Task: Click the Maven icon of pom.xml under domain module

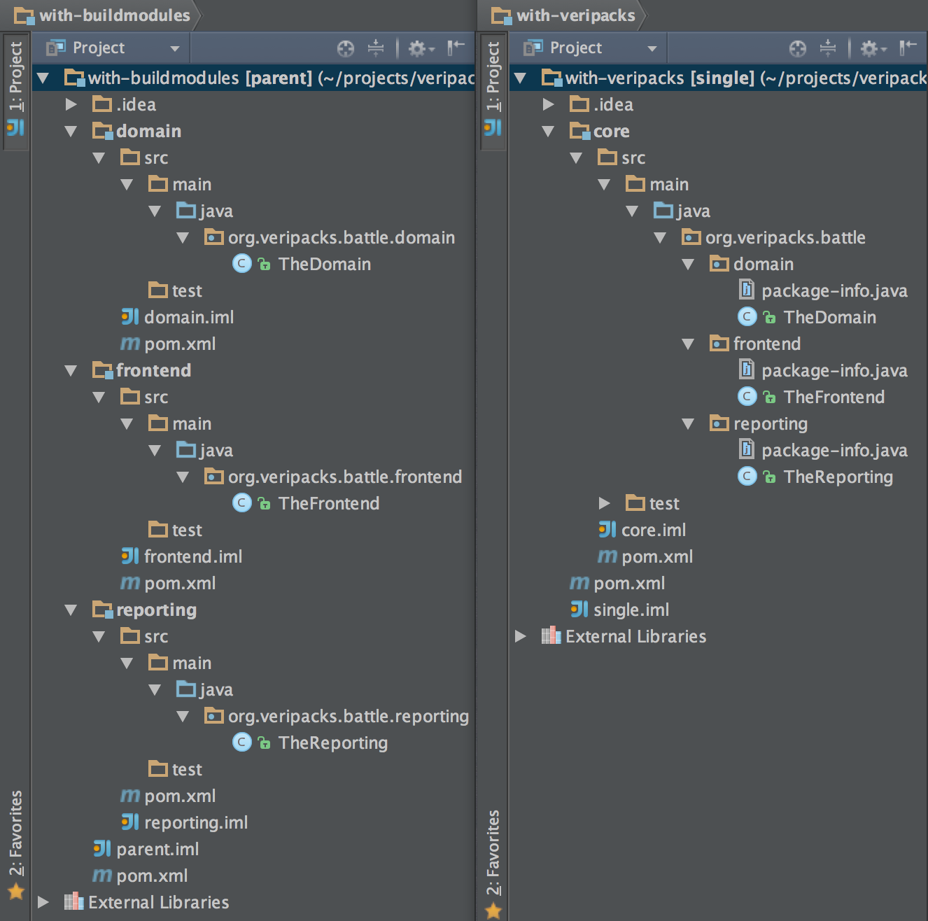Action: (129, 344)
